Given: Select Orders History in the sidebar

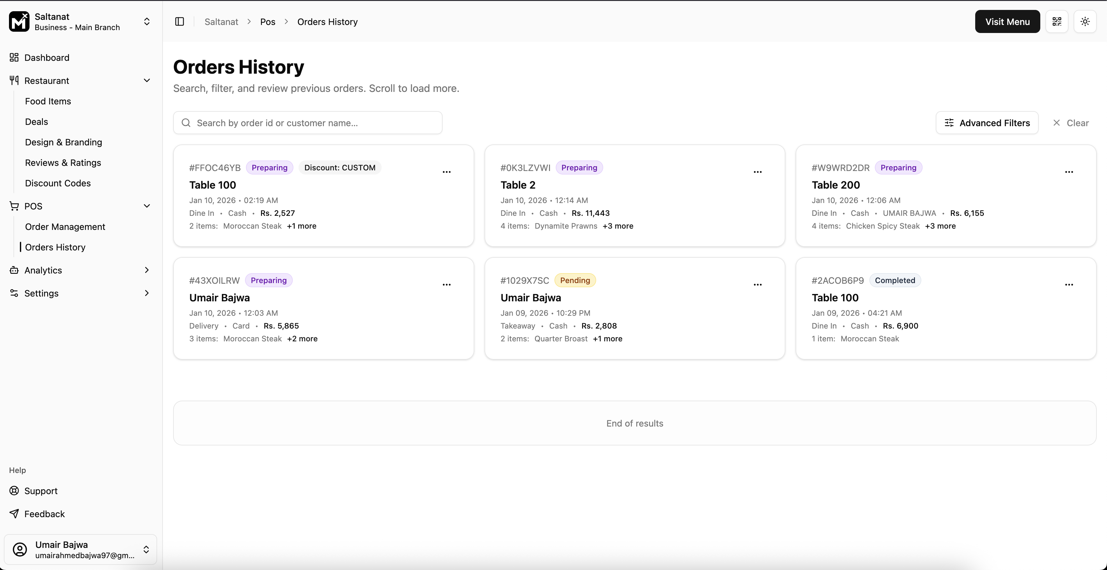Looking at the screenshot, I should click(x=56, y=247).
